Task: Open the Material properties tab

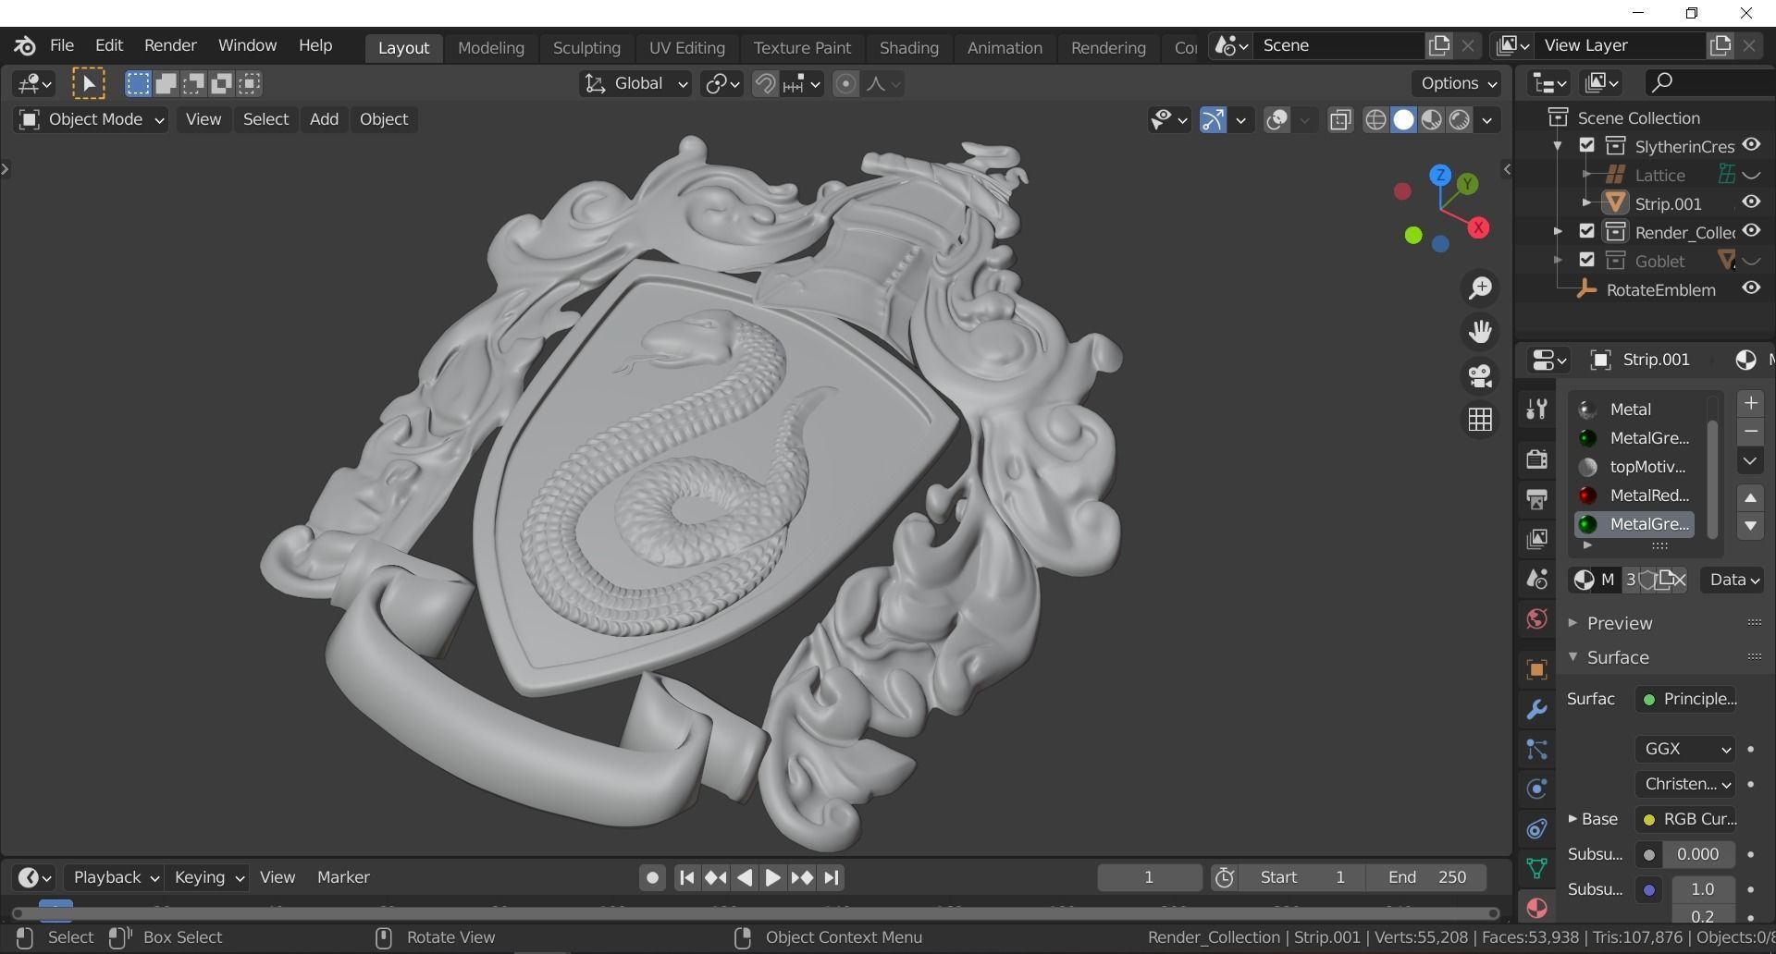Action: click(x=1536, y=909)
